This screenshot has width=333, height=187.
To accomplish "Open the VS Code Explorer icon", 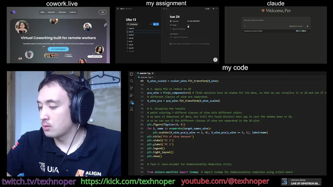I will pyautogui.click(x=132, y=74).
